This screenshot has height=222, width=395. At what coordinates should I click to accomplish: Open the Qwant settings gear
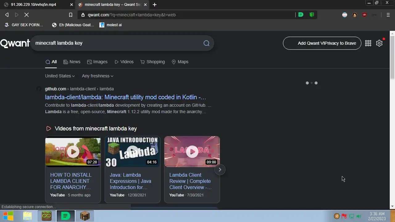coord(379,43)
